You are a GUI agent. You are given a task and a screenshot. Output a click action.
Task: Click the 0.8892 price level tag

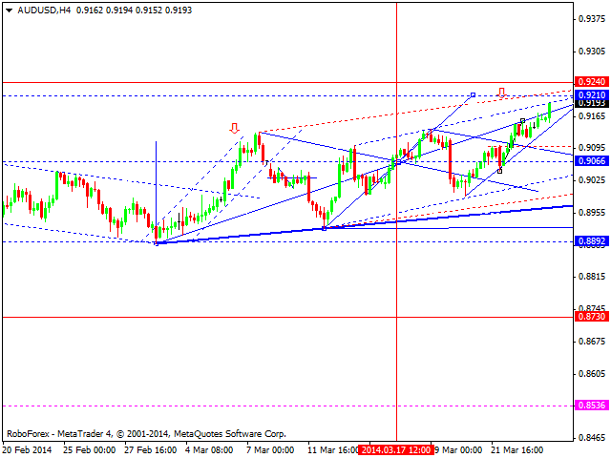(591, 242)
